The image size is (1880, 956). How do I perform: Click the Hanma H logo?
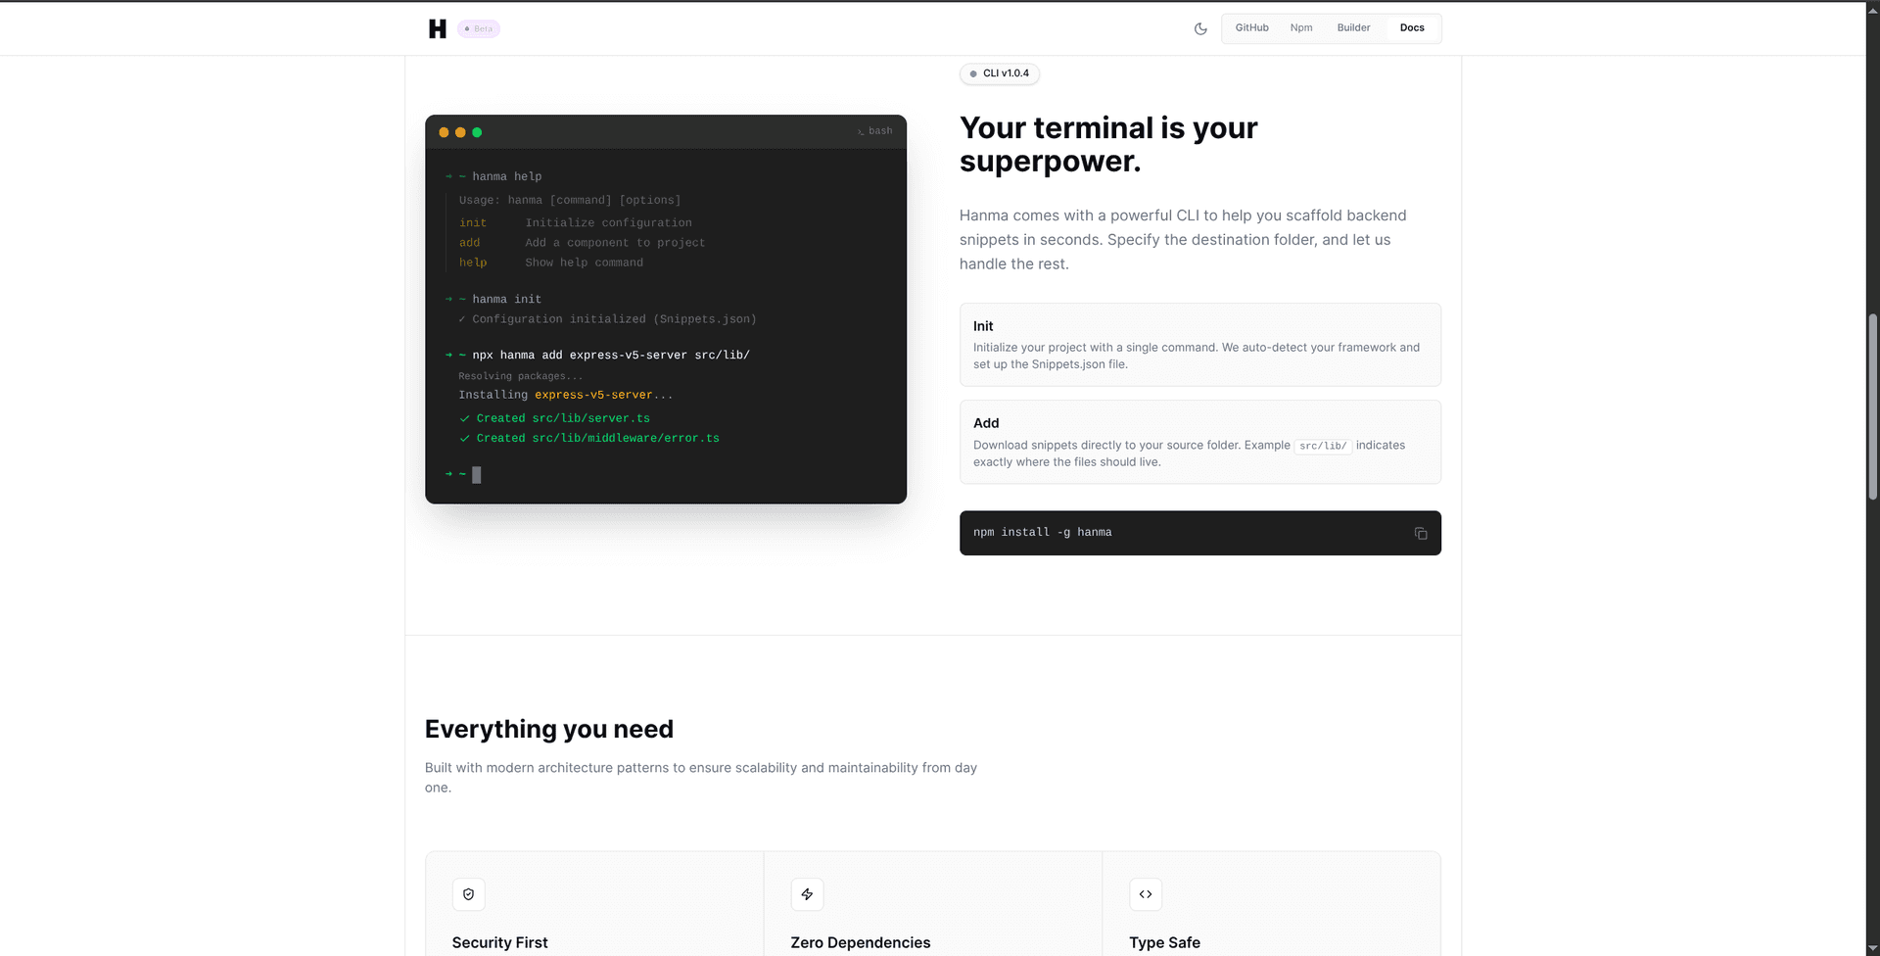(438, 28)
